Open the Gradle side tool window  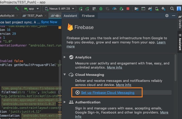180,22
